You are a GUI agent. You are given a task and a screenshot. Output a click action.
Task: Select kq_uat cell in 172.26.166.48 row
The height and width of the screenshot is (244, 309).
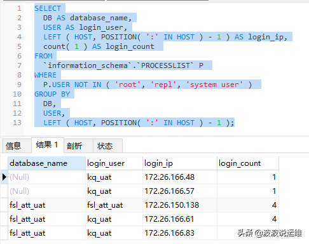click(114, 177)
